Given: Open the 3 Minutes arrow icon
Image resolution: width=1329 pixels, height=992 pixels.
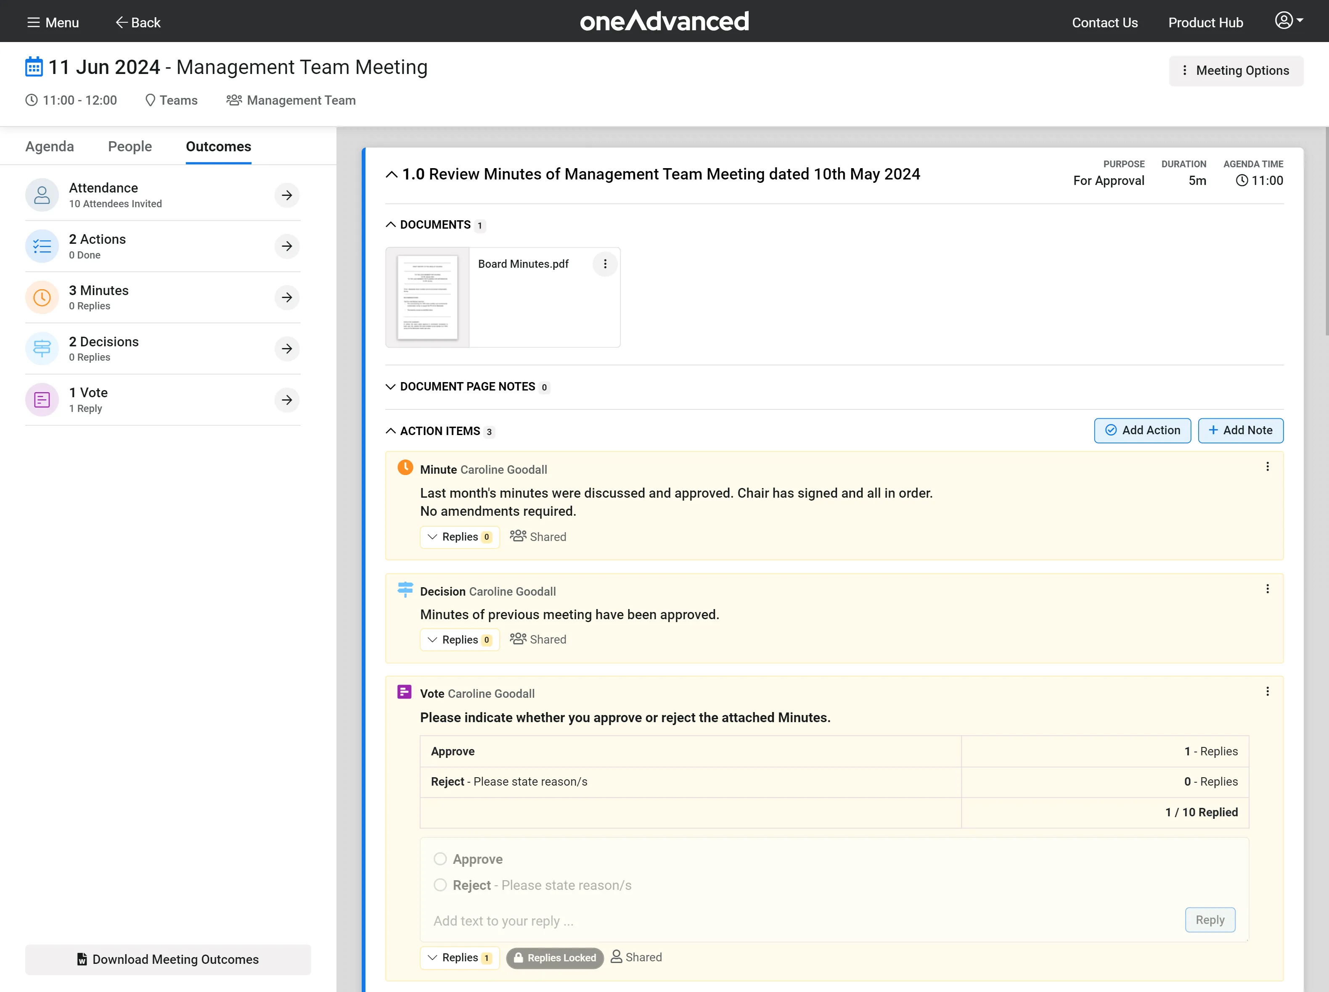Looking at the screenshot, I should coord(286,297).
